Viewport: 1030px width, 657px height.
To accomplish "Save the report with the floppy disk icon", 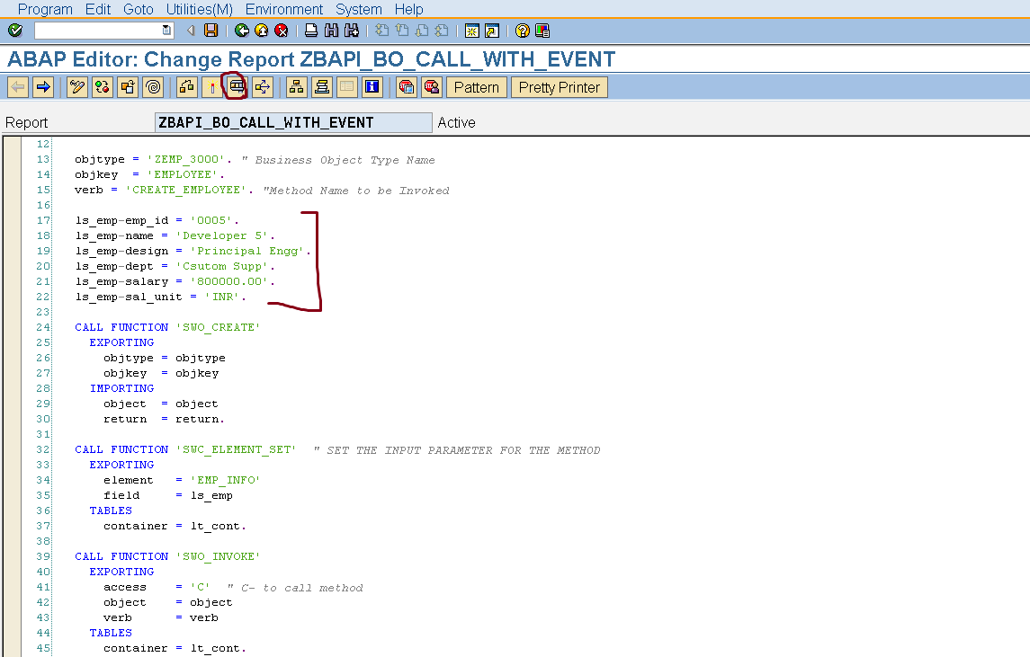I will (x=211, y=31).
